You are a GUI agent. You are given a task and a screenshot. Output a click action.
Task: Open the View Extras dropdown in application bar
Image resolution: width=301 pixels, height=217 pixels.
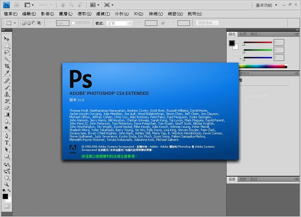(29, 5)
